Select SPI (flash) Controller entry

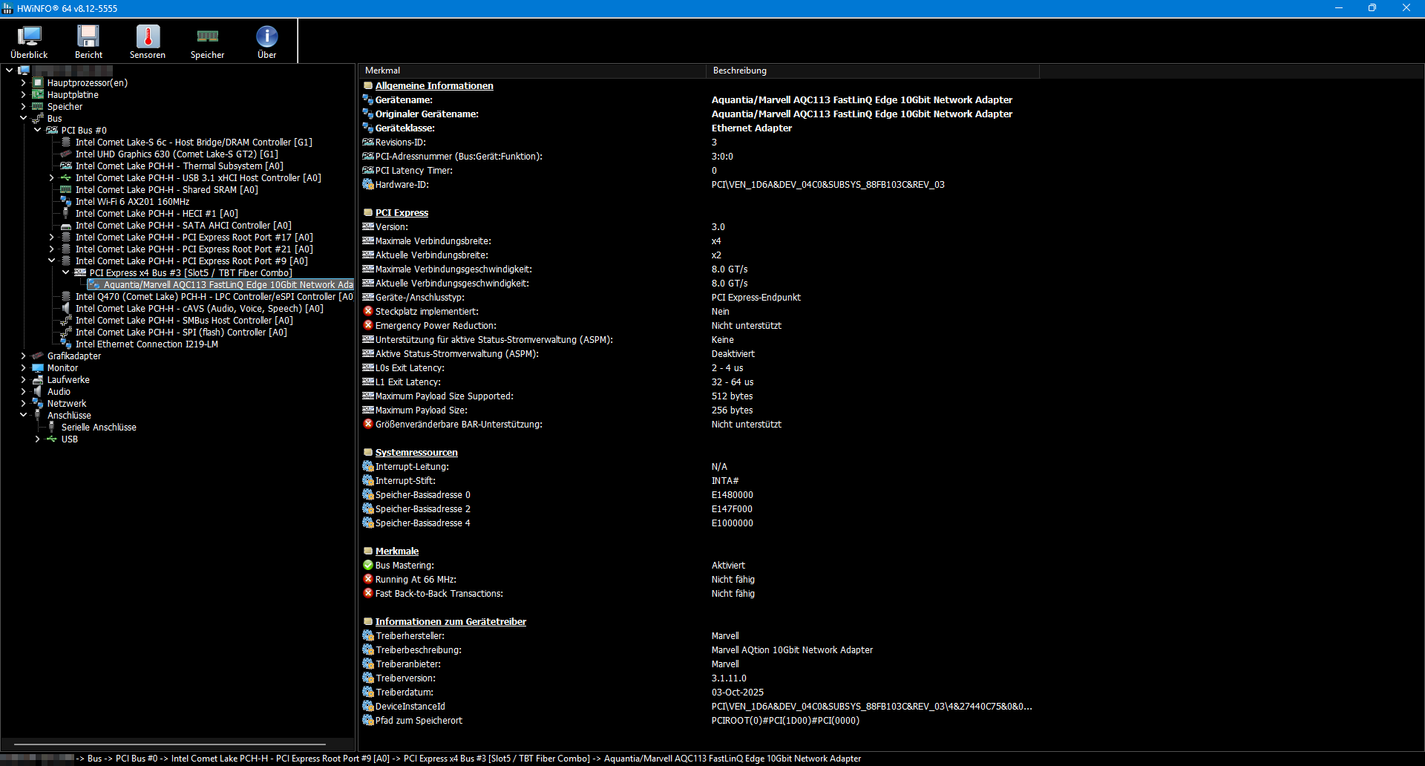click(181, 333)
